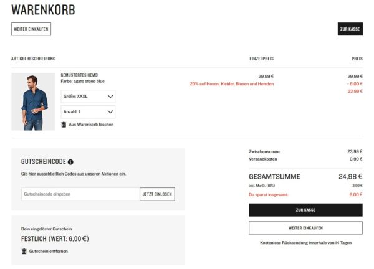Click the 20% auf Hosen promotion text
This screenshot has height=269, width=374.
(232, 83)
